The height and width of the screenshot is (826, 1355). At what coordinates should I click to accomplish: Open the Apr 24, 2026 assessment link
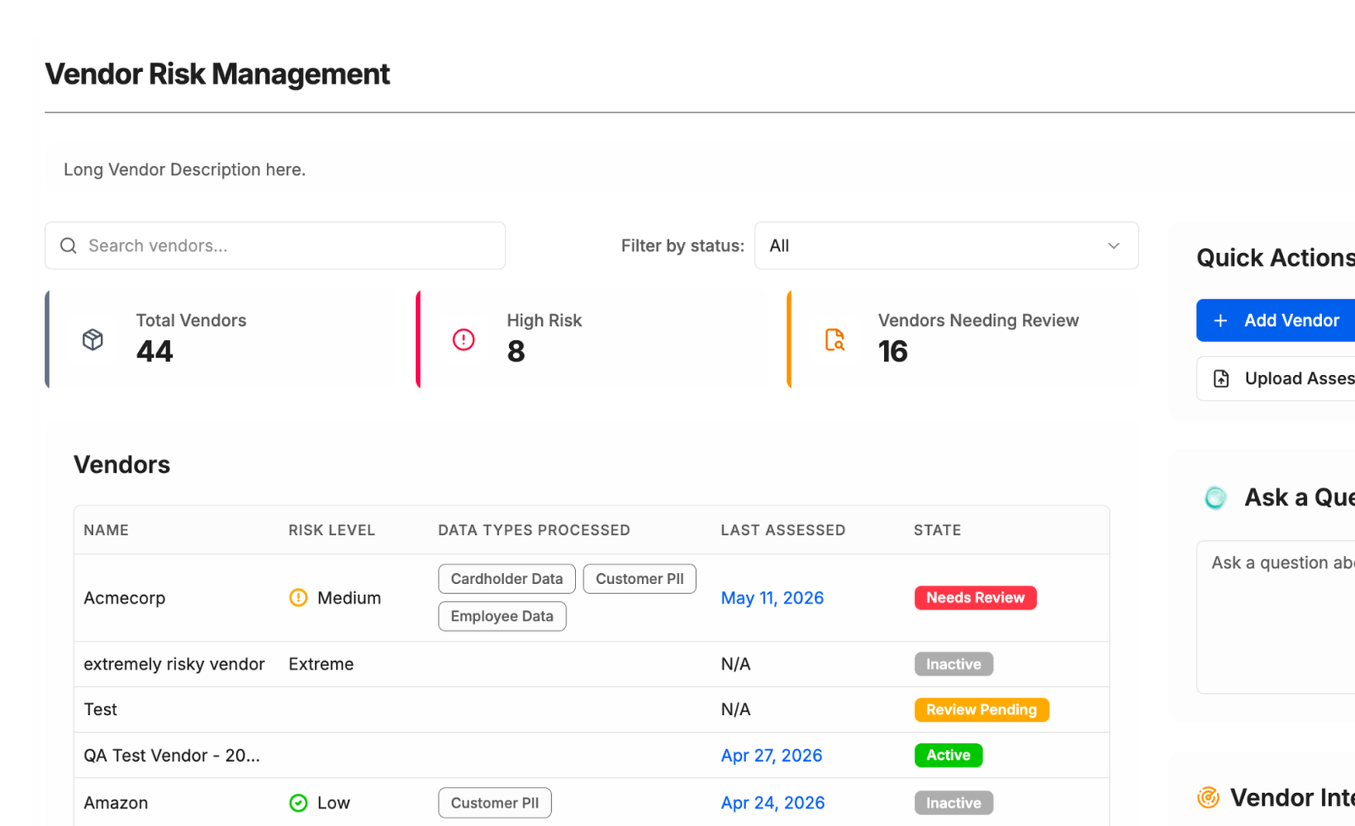coord(772,802)
